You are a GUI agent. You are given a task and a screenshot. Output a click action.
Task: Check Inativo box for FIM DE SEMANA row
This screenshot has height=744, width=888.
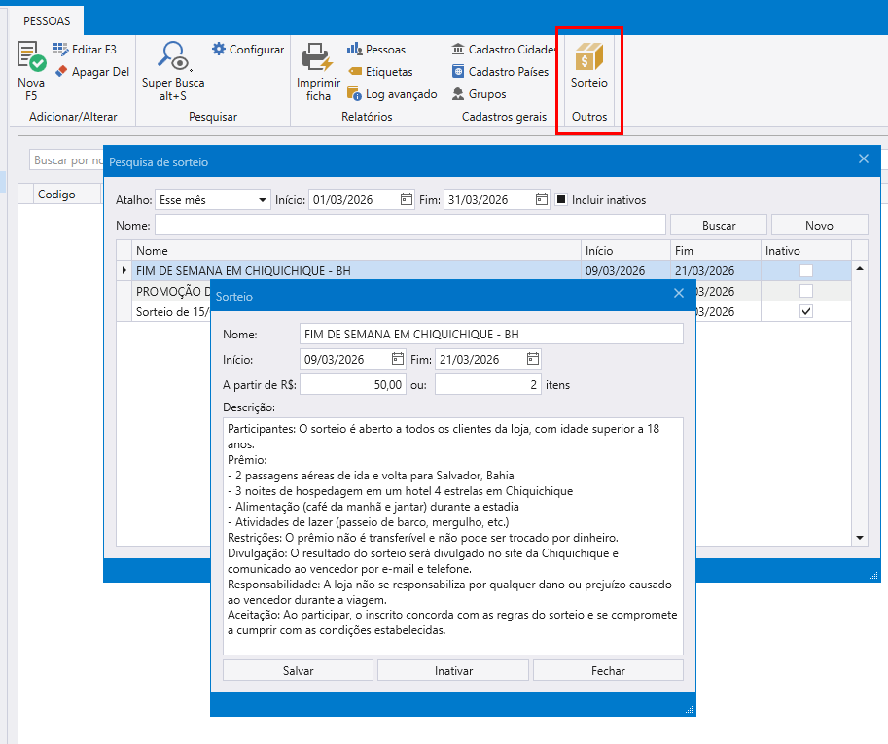[805, 270]
